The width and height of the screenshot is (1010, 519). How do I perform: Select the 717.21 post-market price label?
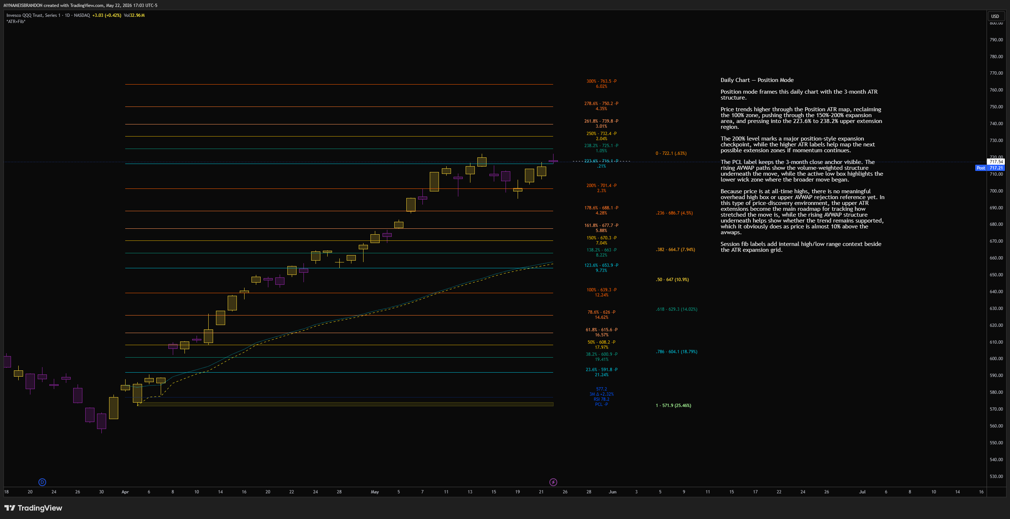click(996, 168)
